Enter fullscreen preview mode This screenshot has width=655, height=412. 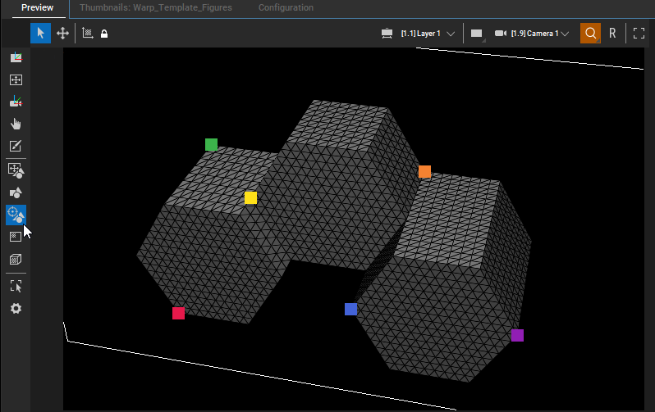point(639,33)
